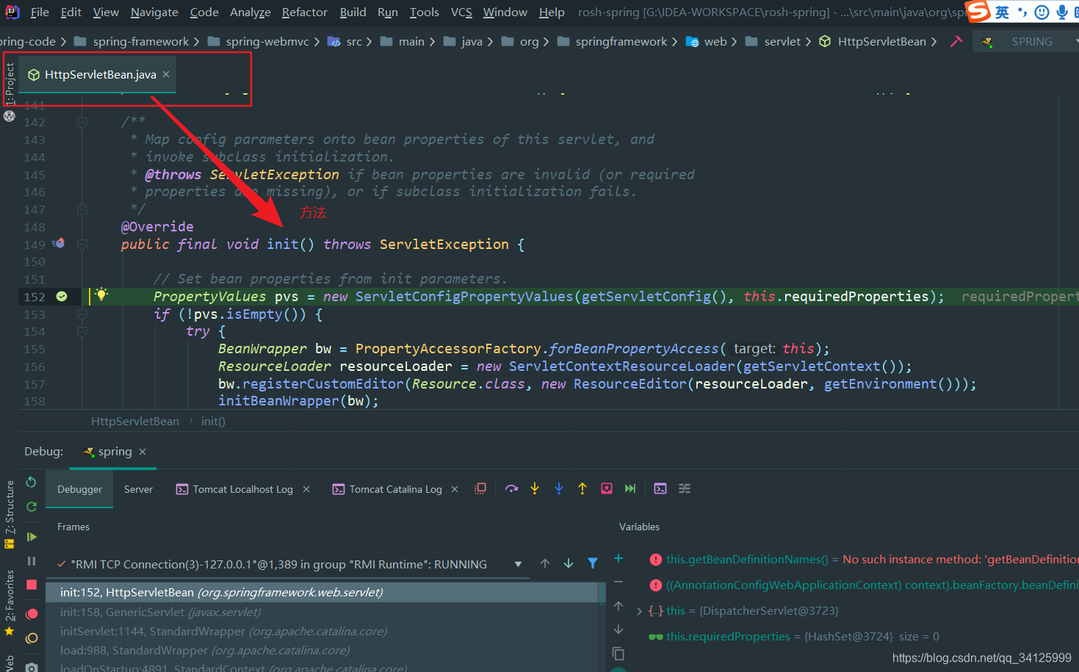The image size is (1079, 672).
Task: Resume the debugged program
Action: [x=31, y=537]
